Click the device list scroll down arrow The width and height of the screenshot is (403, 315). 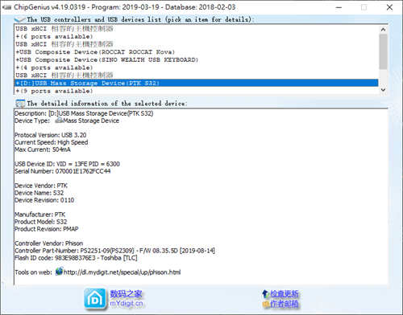(383, 90)
